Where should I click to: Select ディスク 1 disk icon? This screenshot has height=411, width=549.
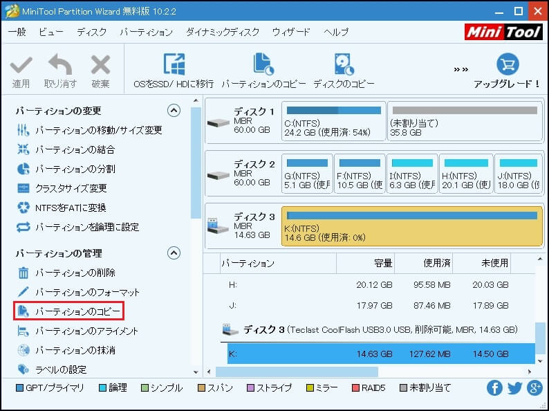218,122
